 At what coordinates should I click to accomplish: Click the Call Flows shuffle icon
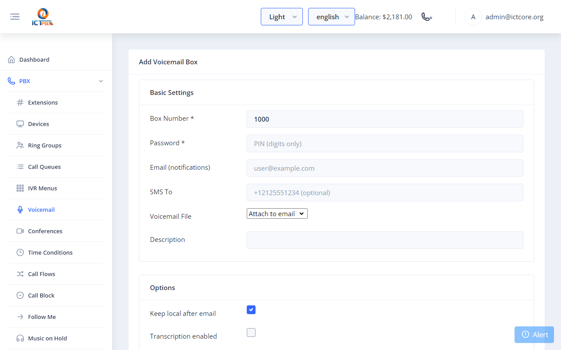coord(20,274)
